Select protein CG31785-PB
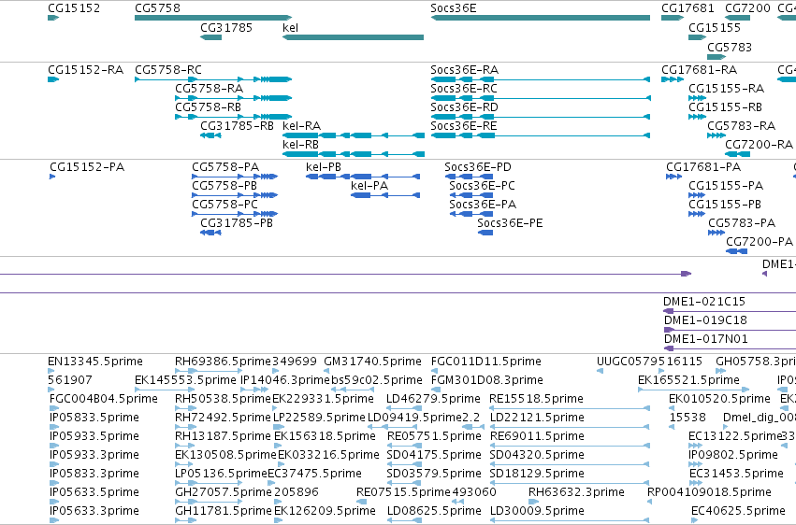 coord(210,233)
